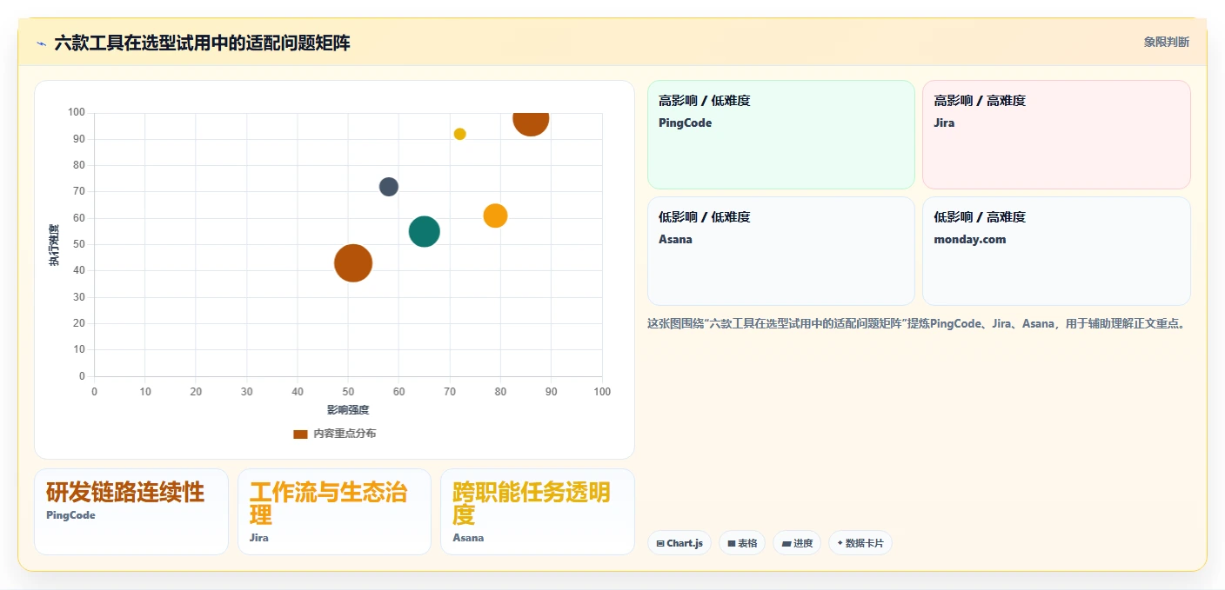Select the 跨职能任务透明度 card

[538, 512]
